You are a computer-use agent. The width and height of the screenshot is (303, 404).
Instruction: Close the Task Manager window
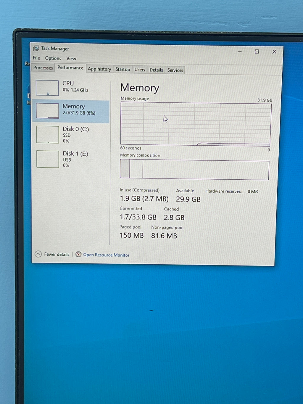click(x=274, y=51)
